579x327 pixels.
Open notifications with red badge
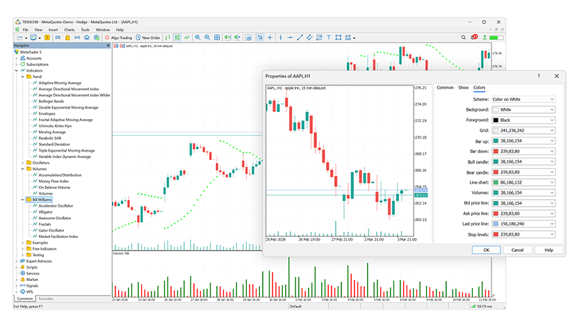point(475,37)
